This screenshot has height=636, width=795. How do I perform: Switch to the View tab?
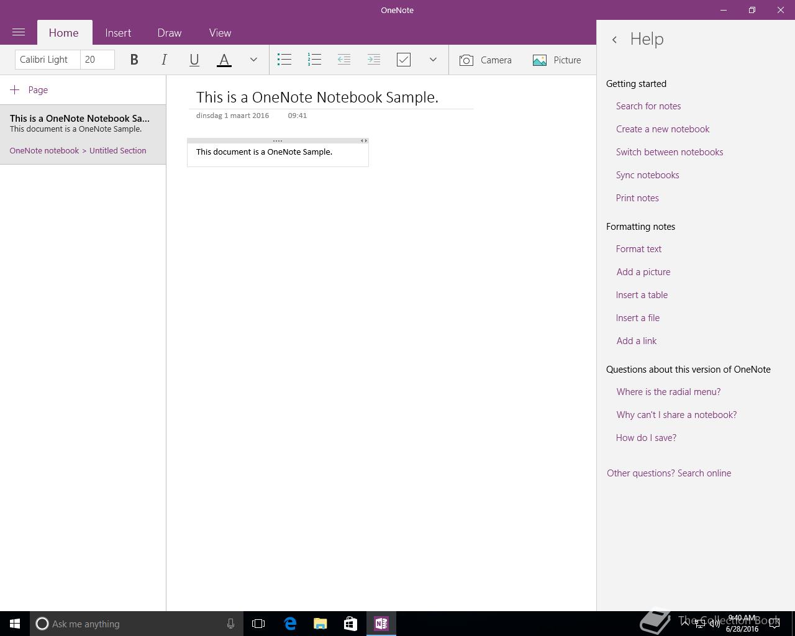(220, 33)
